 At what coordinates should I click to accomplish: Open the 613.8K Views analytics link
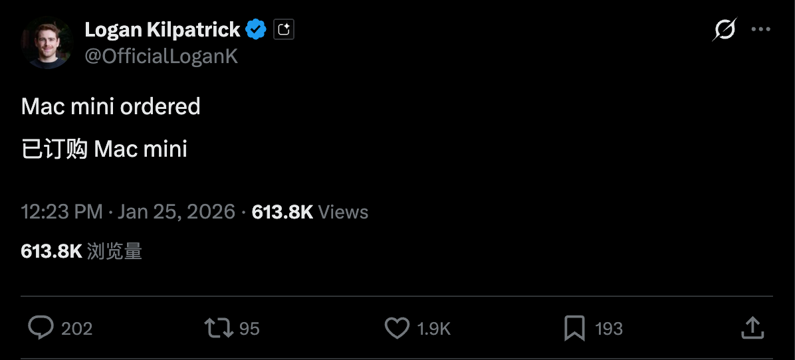310,212
